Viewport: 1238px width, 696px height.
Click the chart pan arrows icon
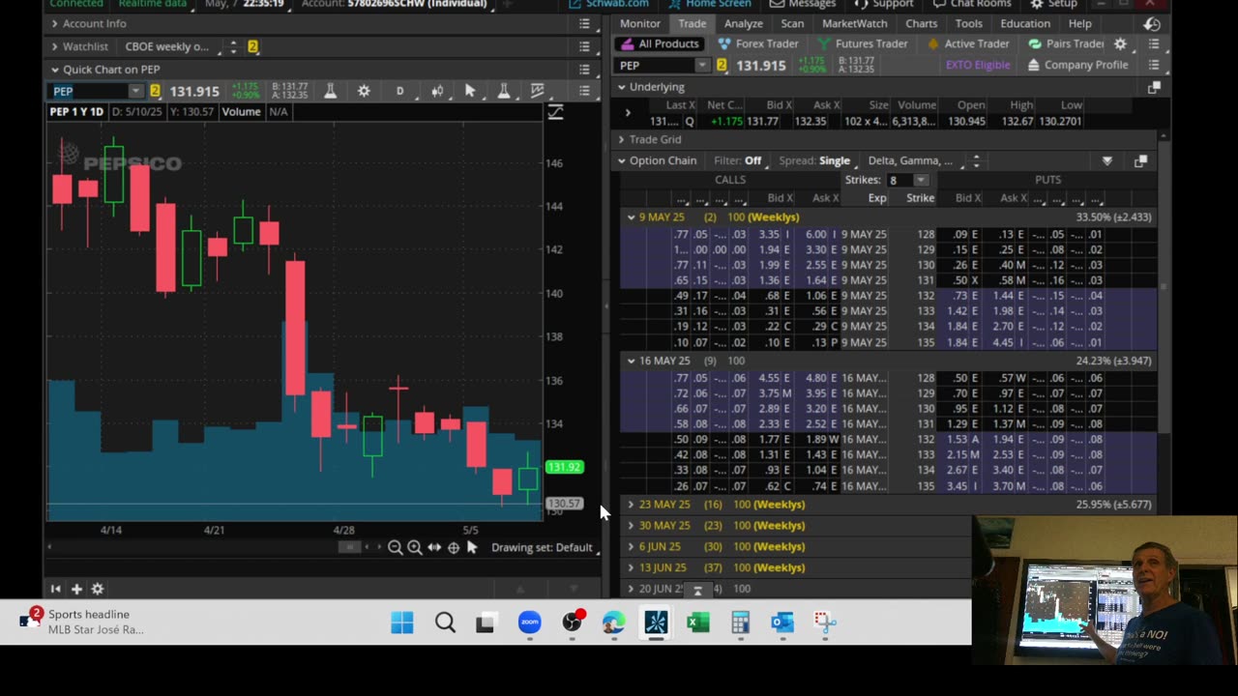pyautogui.click(x=434, y=547)
